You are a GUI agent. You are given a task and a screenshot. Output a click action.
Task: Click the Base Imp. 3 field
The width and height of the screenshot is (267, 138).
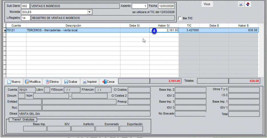coord(191,102)
